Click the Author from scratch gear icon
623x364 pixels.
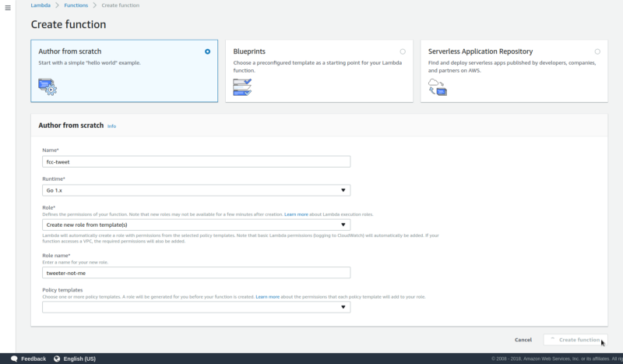click(x=48, y=87)
